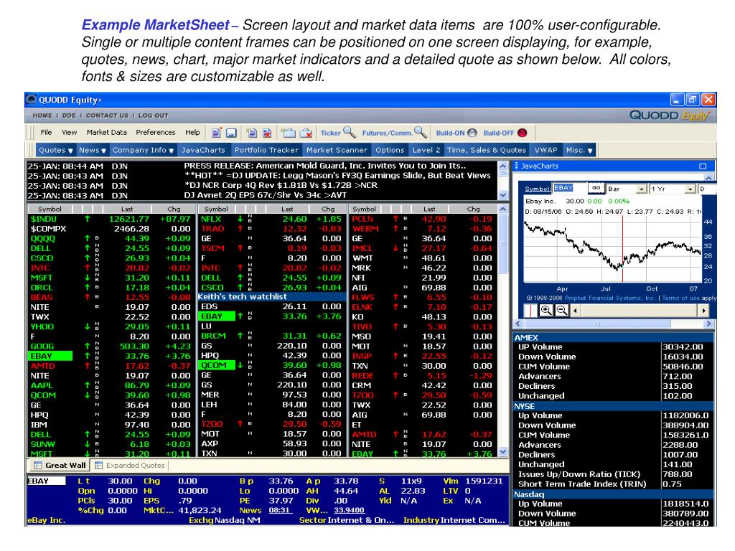Click the LOG OUT link
Viewport: 735px width, 551px height.
[154, 116]
